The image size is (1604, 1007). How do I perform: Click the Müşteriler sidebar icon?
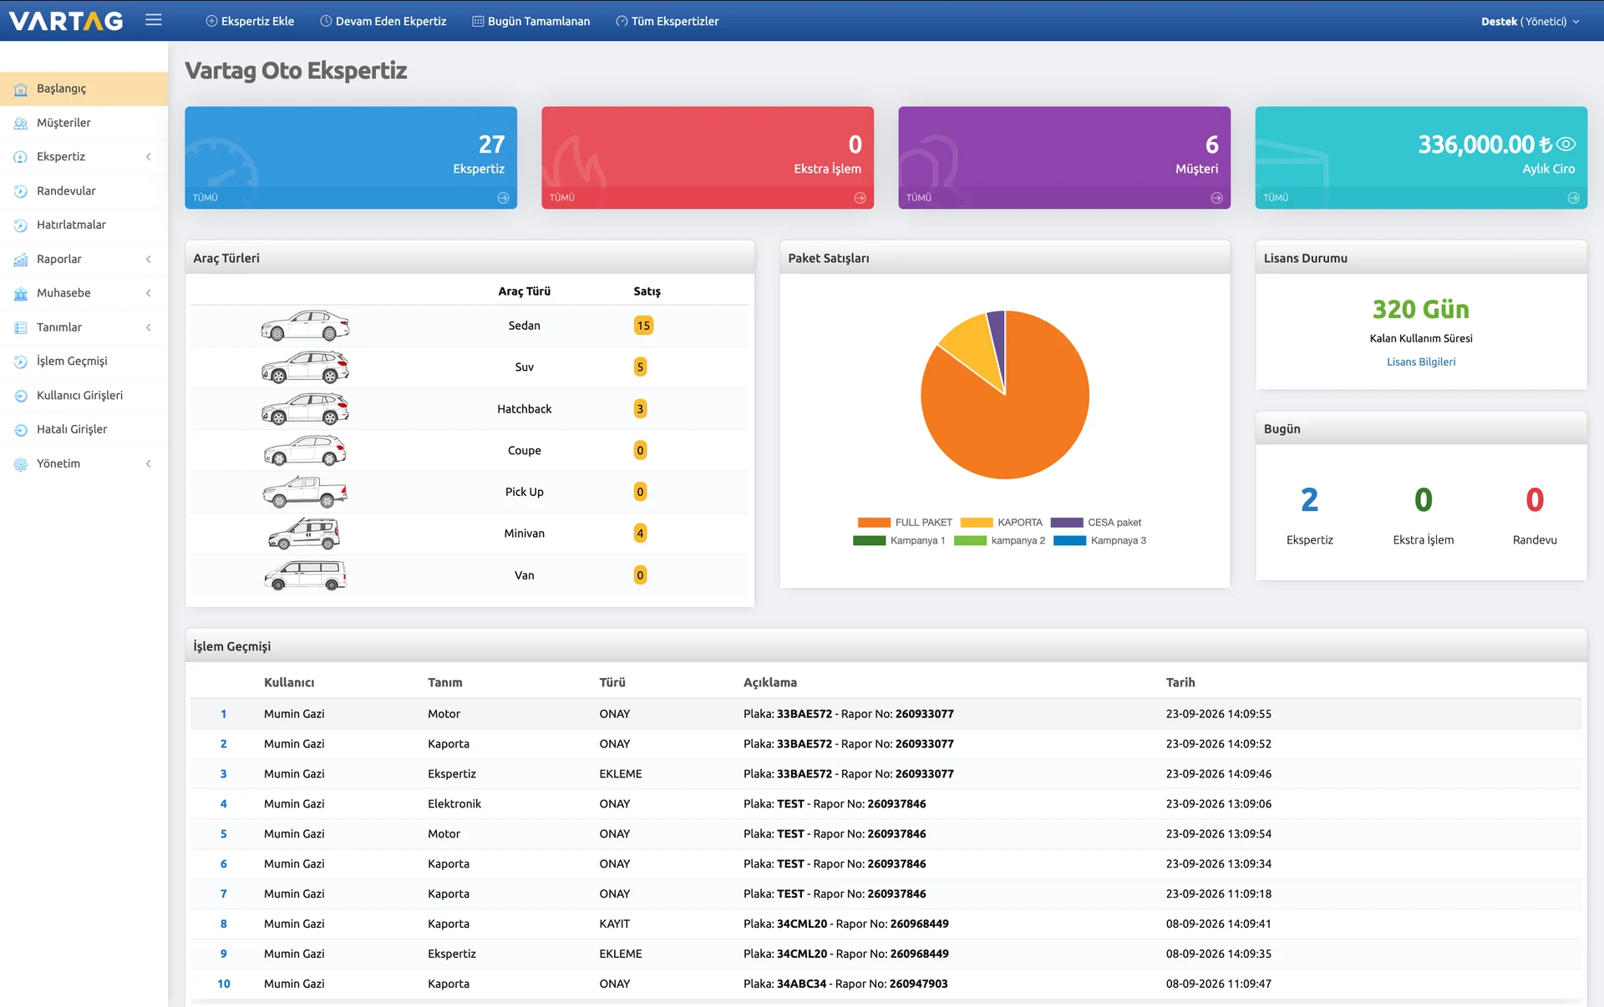pyautogui.click(x=21, y=124)
